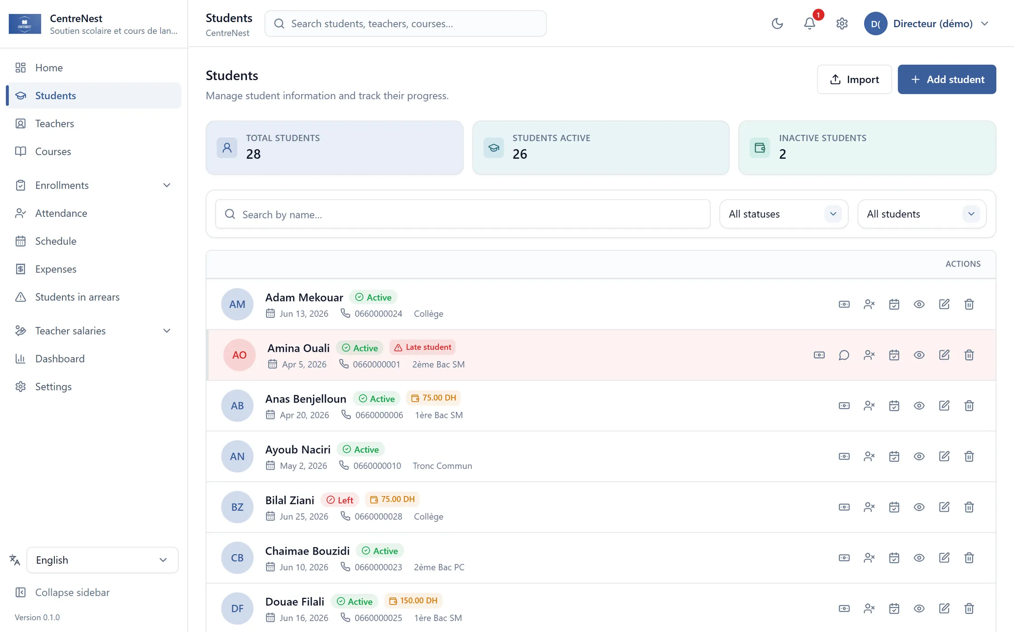The height and width of the screenshot is (632, 1014).
Task: Open English language selector
Action: coord(102,560)
